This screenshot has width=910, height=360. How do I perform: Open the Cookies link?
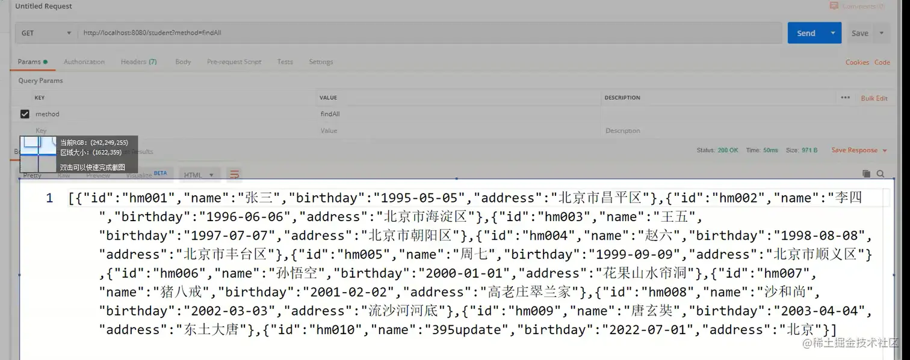tap(857, 63)
